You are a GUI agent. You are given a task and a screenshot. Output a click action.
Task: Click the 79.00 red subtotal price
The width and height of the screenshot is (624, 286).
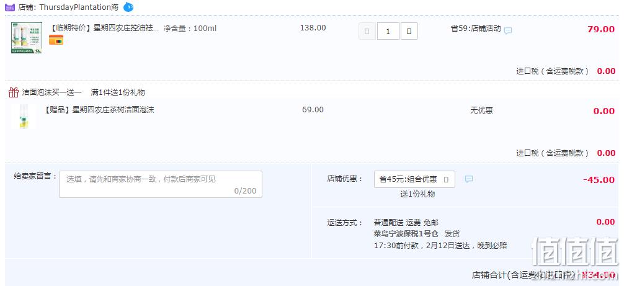tap(601, 29)
